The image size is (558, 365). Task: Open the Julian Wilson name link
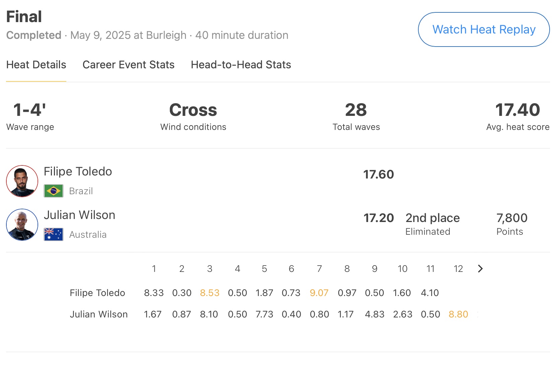coord(79,215)
